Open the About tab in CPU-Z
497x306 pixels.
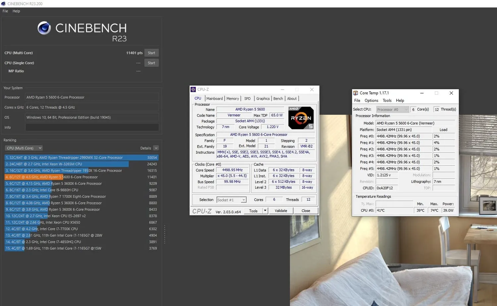coord(292,99)
